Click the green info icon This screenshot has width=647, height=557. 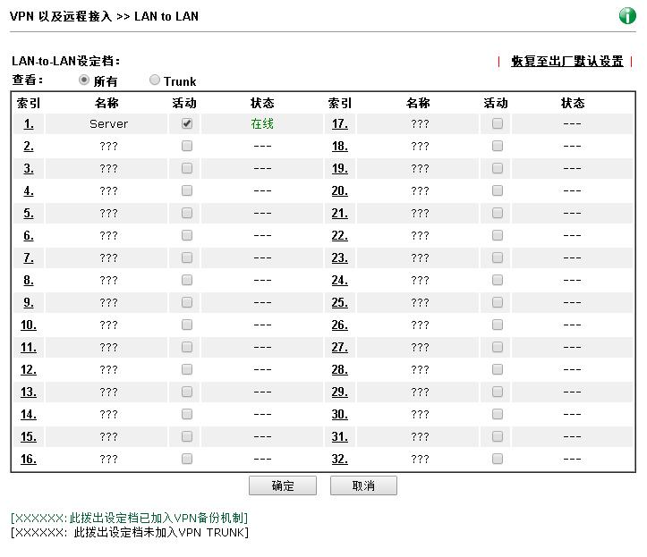(627, 16)
